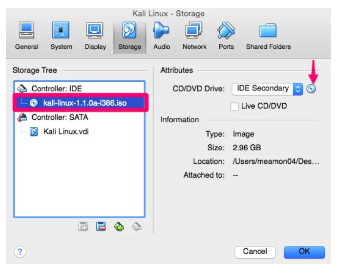The image size is (338, 272).
Task: Open the Ports settings tab
Action: (x=226, y=36)
